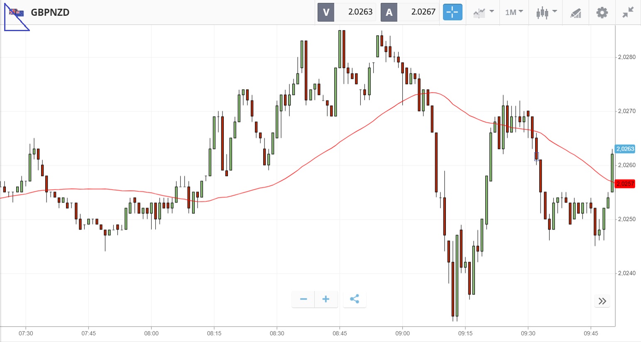Zoom out the chart with minus
Viewport: 641px width, 342px height.
(303, 299)
